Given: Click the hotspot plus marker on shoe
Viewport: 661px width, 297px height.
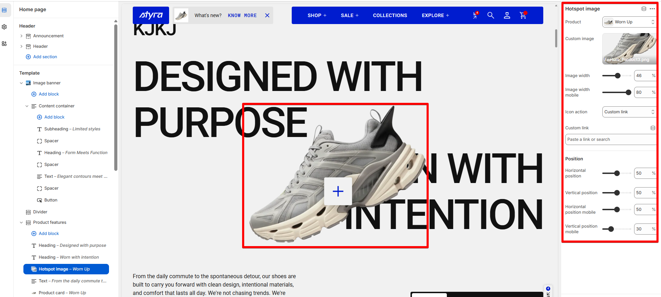Looking at the screenshot, I should tap(338, 191).
